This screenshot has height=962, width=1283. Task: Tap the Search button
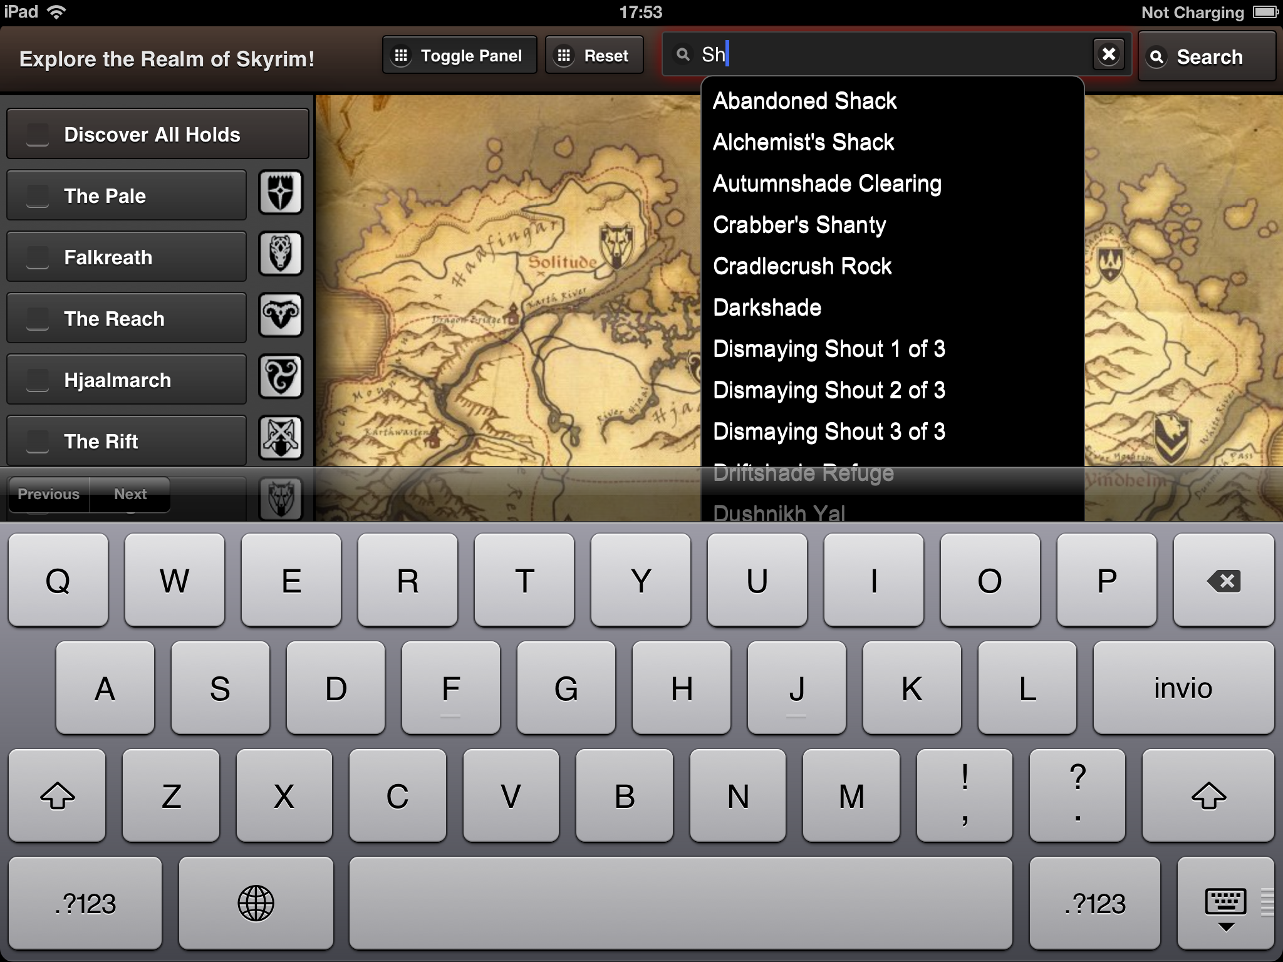click(1207, 57)
